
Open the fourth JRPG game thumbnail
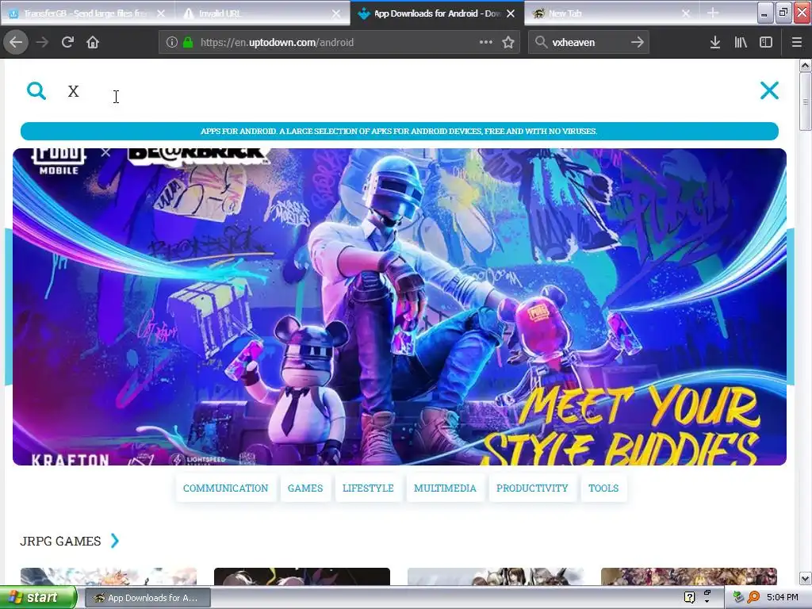689,576
